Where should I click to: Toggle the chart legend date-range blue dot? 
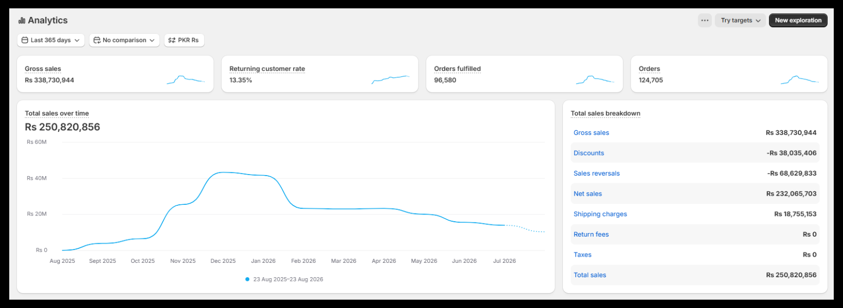tap(247, 279)
